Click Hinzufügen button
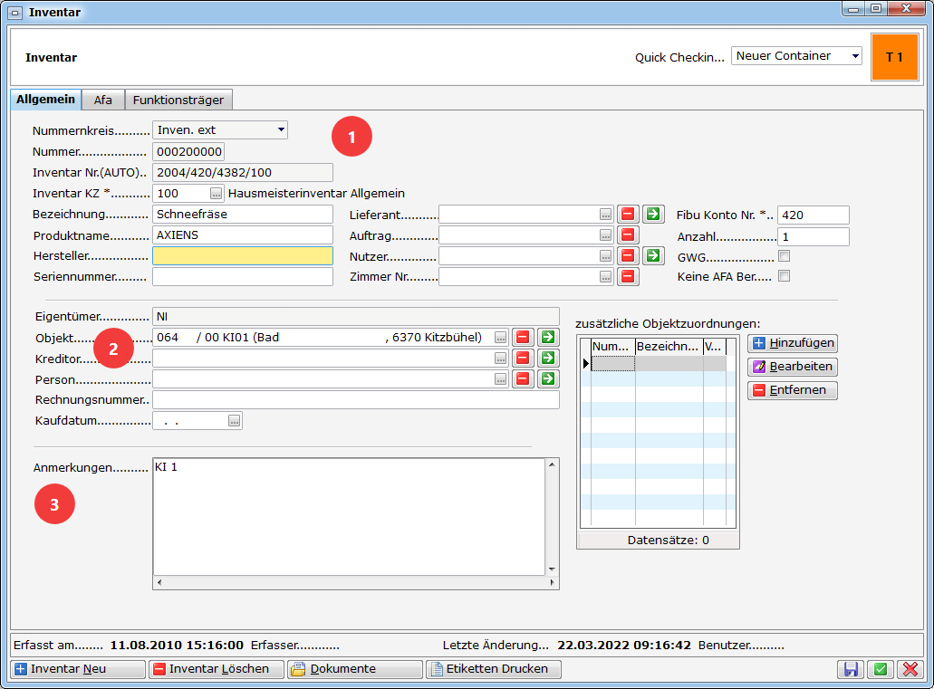This screenshot has width=934, height=689. (x=793, y=343)
